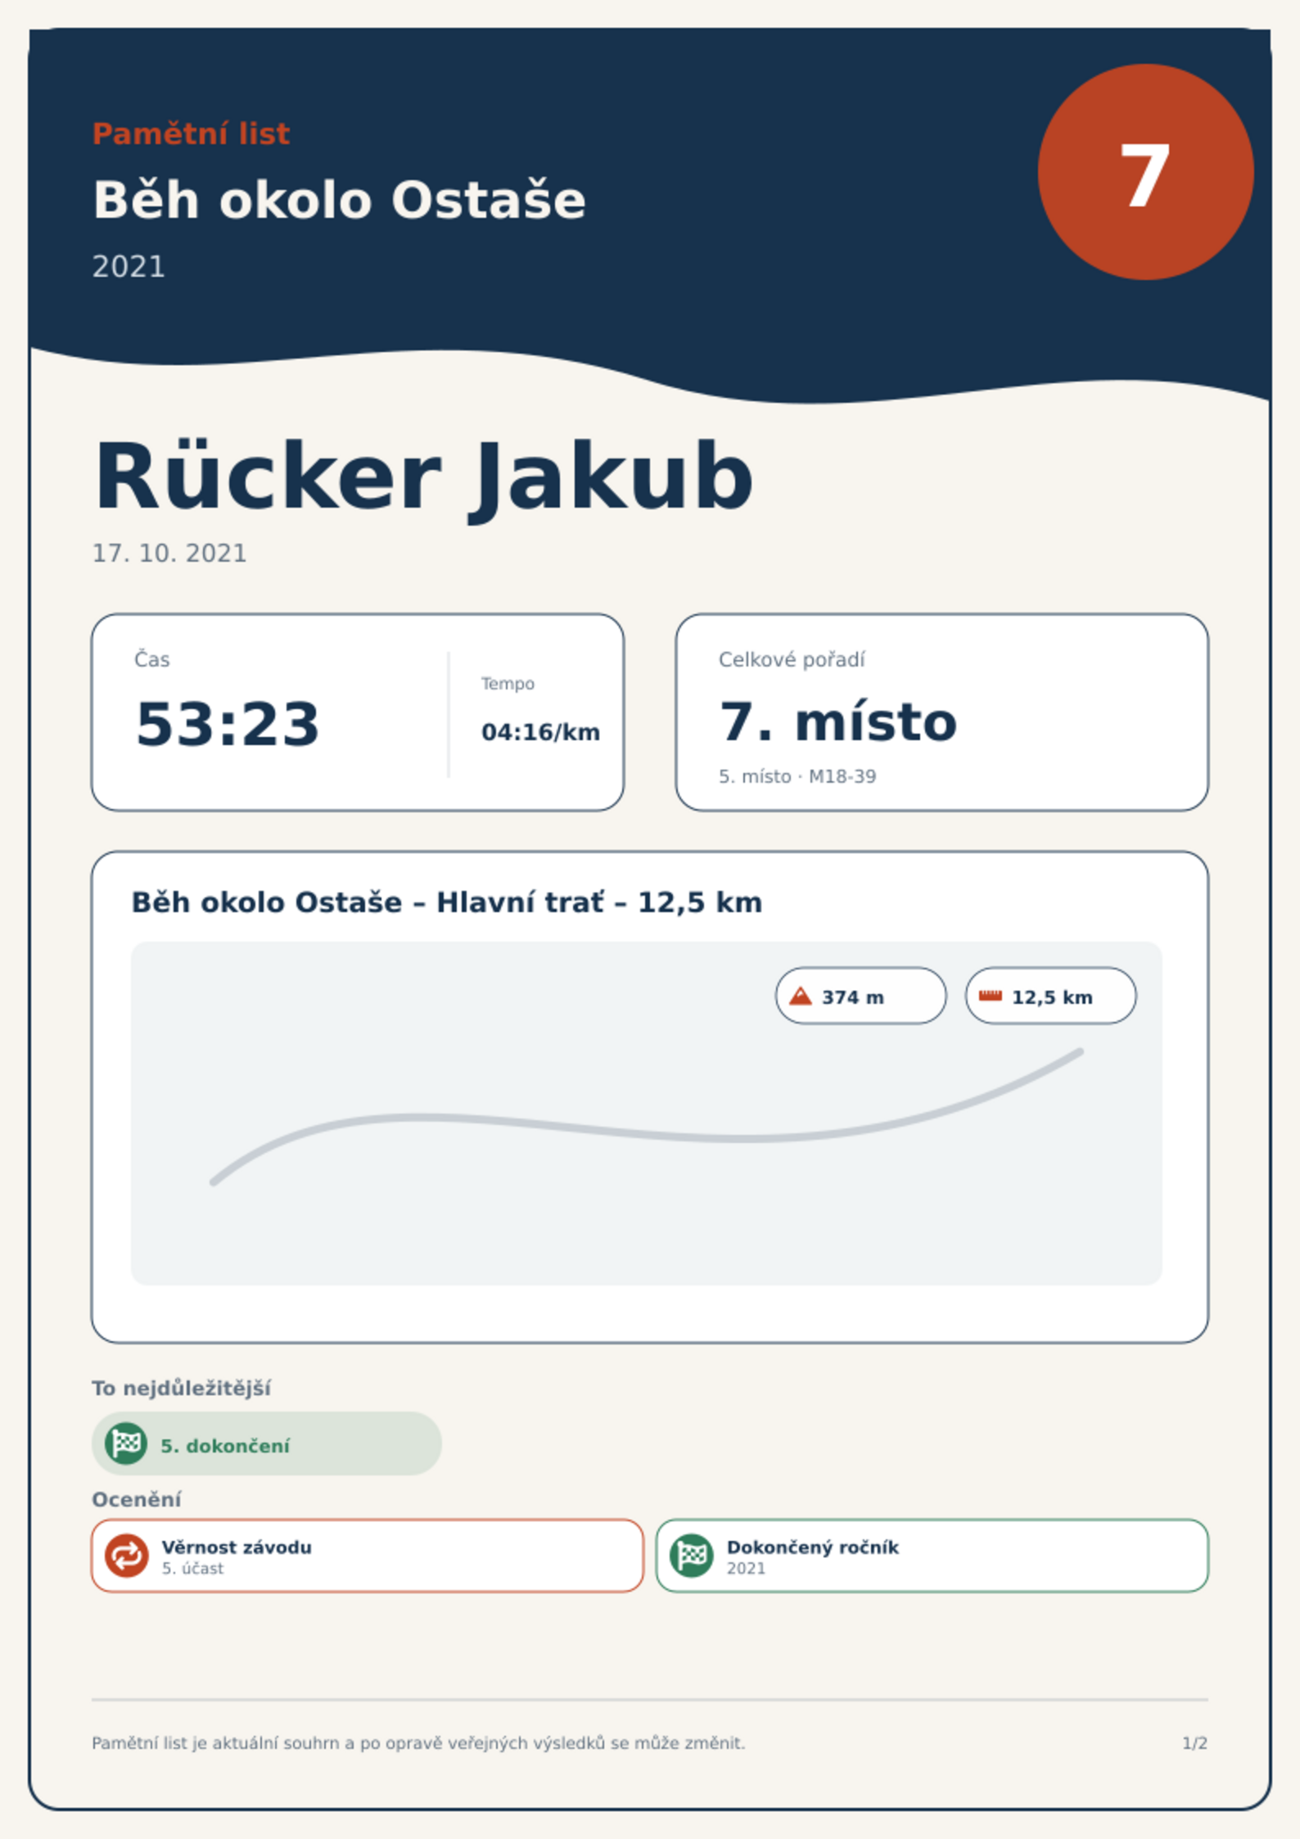The image size is (1300, 1839).
Task: Select the 12,5 km distance pill
Action: (x=1050, y=996)
